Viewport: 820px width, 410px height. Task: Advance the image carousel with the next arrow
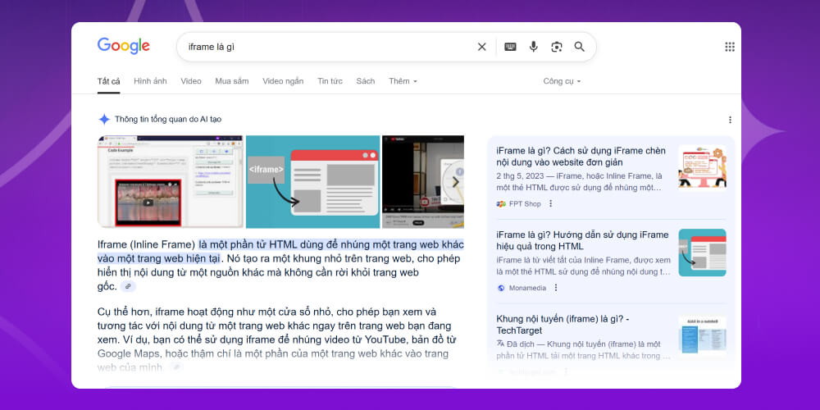click(x=455, y=182)
